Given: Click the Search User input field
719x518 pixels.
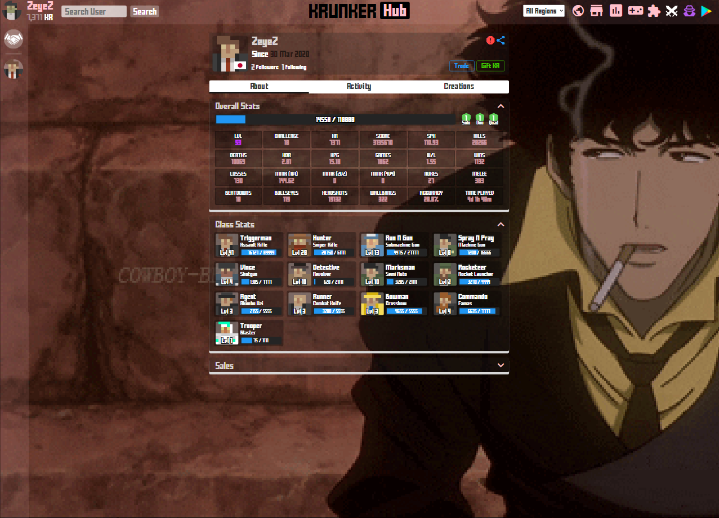Looking at the screenshot, I should (x=94, y=11).
